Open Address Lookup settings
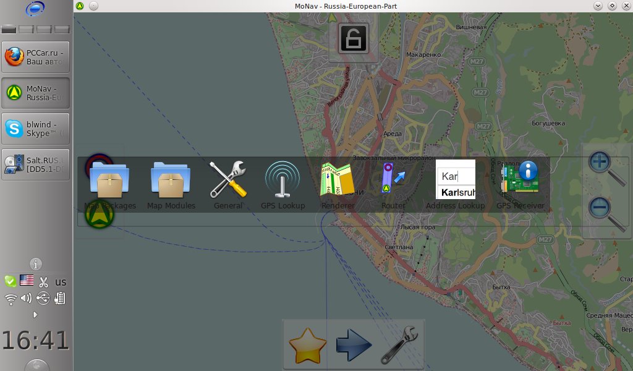 tap(456, 181)
